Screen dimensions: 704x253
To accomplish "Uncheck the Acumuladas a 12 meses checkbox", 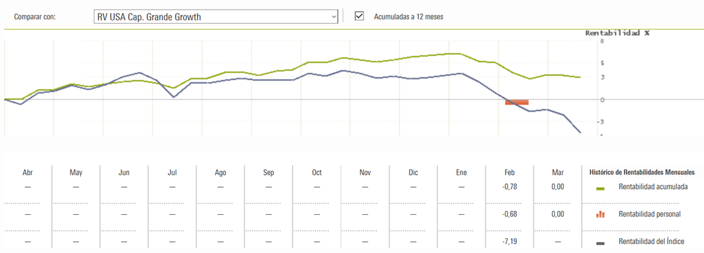I will [359, 16].
